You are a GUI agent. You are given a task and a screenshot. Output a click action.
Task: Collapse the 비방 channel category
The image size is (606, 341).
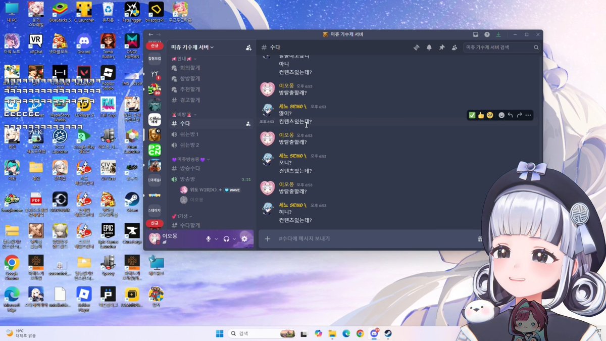point(184,114)
